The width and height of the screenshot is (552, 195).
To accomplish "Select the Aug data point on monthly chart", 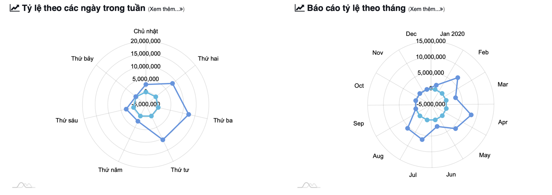I will click(407, 128).
